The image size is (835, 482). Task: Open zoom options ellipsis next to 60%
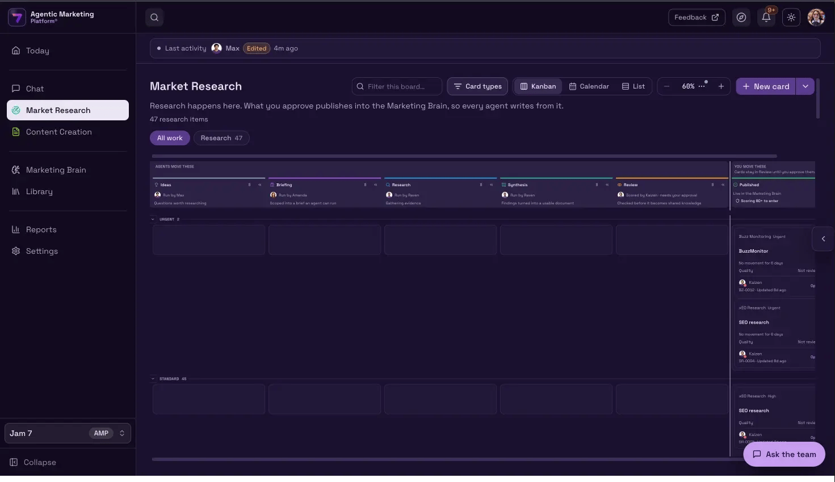[x=702, y=86]
